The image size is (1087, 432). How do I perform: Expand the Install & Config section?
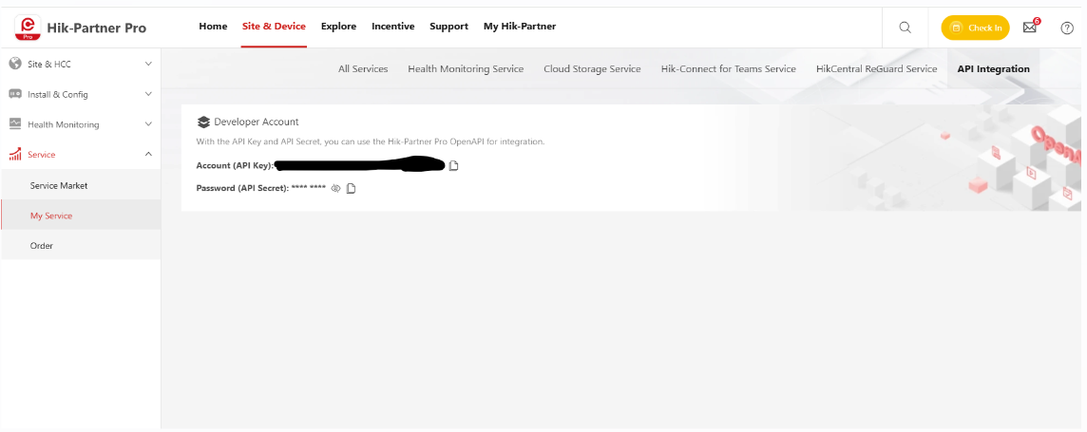pyautogui.click(x=147, y=94)
